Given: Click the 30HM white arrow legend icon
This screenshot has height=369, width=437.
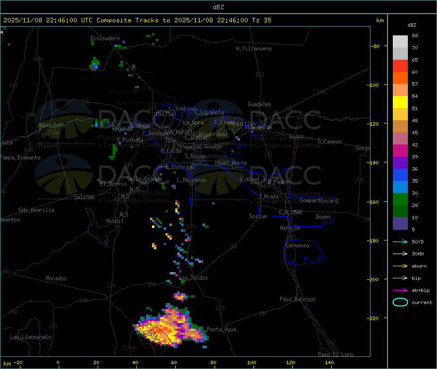Looking at the screenshot, I should click(400, 254).
